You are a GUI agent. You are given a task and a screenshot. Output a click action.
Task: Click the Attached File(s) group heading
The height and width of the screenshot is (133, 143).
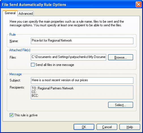(x=20, y=50)
